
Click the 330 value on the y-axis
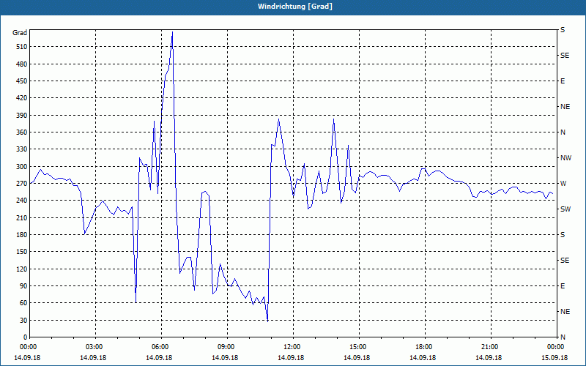(x=22, y=149)
